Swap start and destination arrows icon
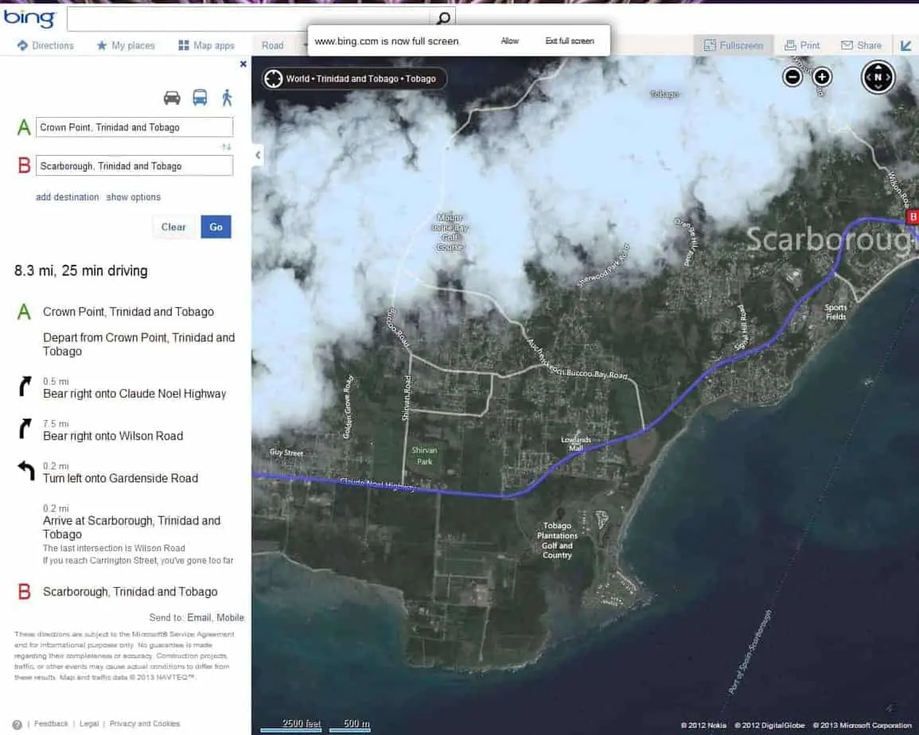 click(226, 146)
